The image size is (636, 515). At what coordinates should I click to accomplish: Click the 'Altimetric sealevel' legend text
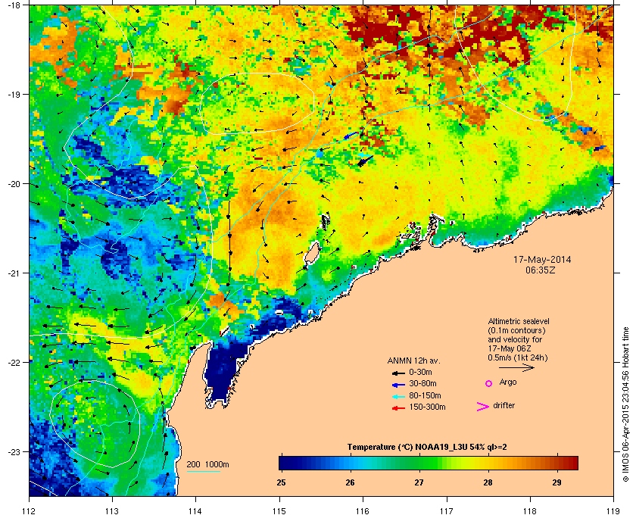(519, 321)
